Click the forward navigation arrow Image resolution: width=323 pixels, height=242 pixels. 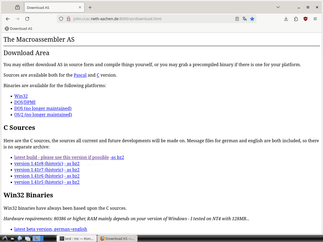[17, 19]
